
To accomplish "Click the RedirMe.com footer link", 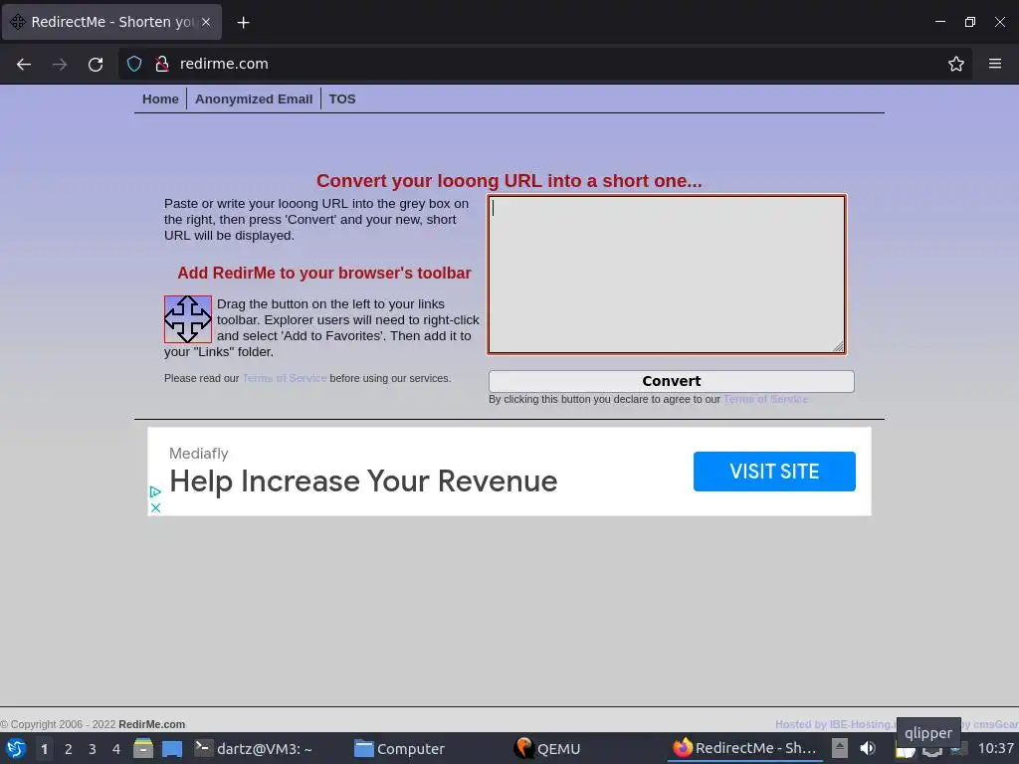I will coord(151,724).
